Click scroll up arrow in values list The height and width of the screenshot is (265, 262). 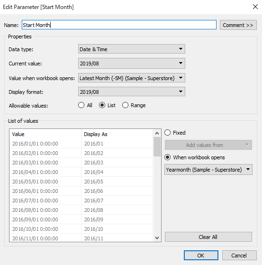157,133
